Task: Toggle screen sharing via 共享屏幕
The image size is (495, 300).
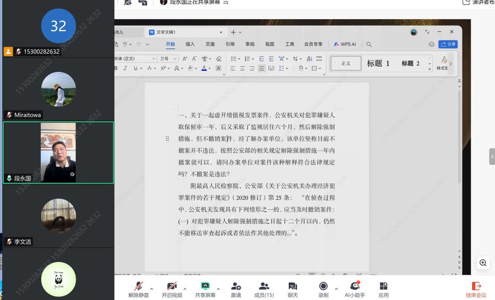Action: point(205,288)
